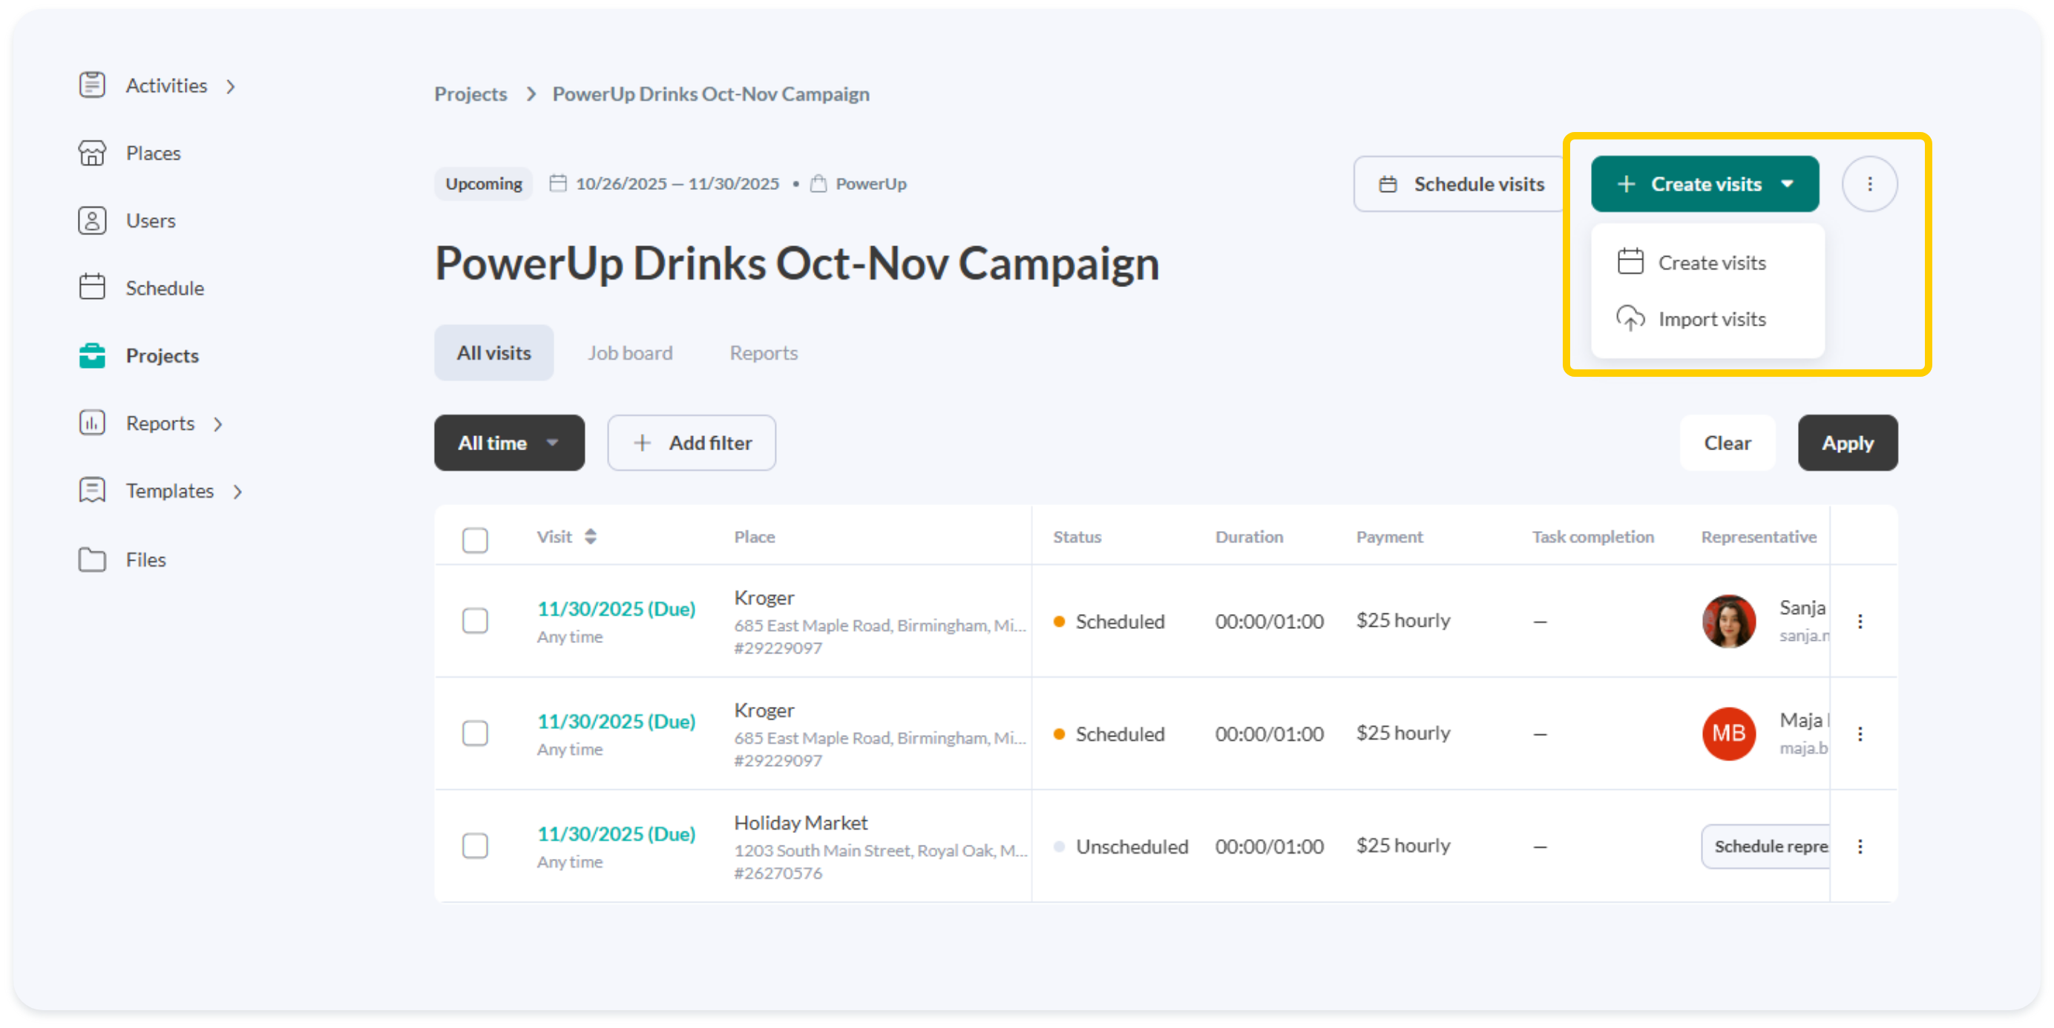Go back via Projects breadcrumb link
This screenshot has width=2054, height=1028.
pos(470,94)
